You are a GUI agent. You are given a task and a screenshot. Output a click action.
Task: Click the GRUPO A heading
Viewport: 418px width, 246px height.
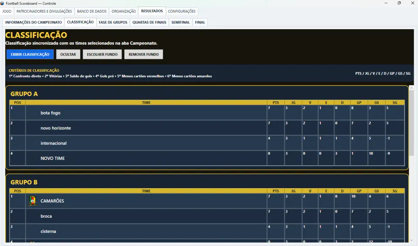[24, 94]
